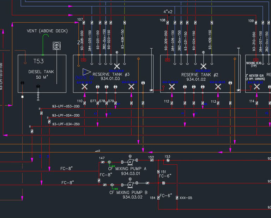
Task: Click valve symbol tagged 152
Action: tap(152, 160)
